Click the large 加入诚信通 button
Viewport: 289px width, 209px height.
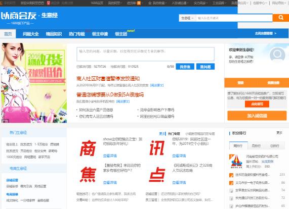257,116
